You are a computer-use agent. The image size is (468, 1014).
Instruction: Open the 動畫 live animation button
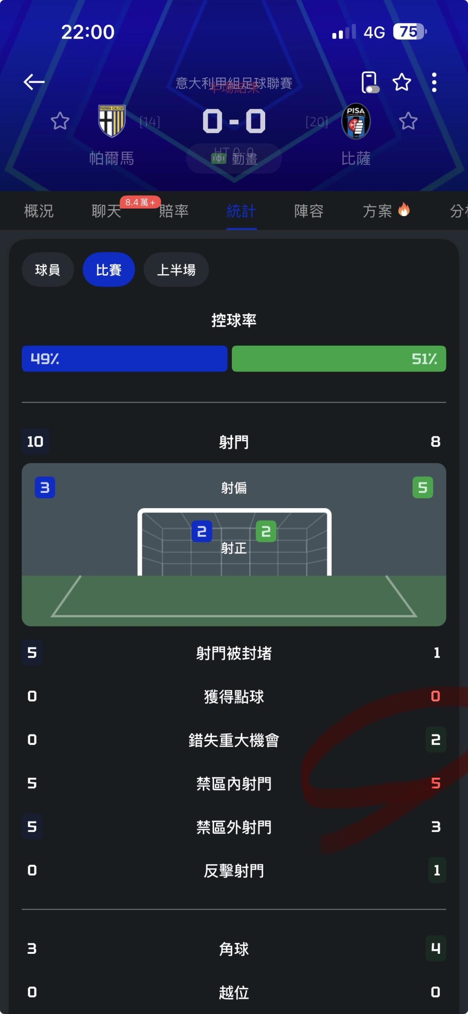(234, 159)
